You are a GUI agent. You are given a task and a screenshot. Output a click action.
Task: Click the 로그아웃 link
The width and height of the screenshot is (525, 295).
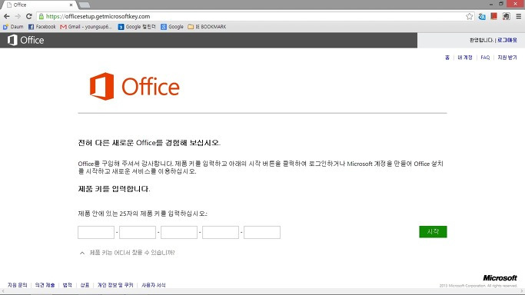507,40
